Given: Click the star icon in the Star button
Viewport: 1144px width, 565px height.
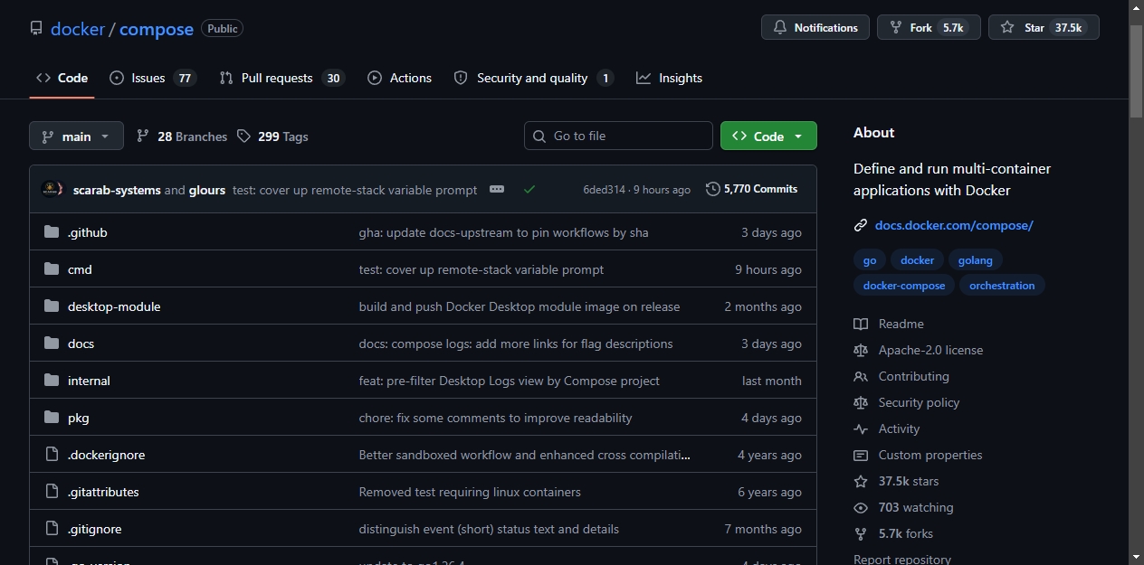Looking at the screenshot, I should click(1007, 28).
